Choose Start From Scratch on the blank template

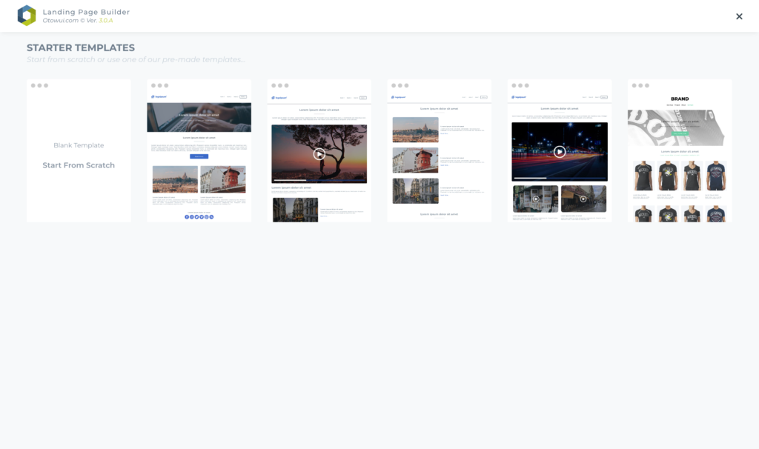[79, 164]
